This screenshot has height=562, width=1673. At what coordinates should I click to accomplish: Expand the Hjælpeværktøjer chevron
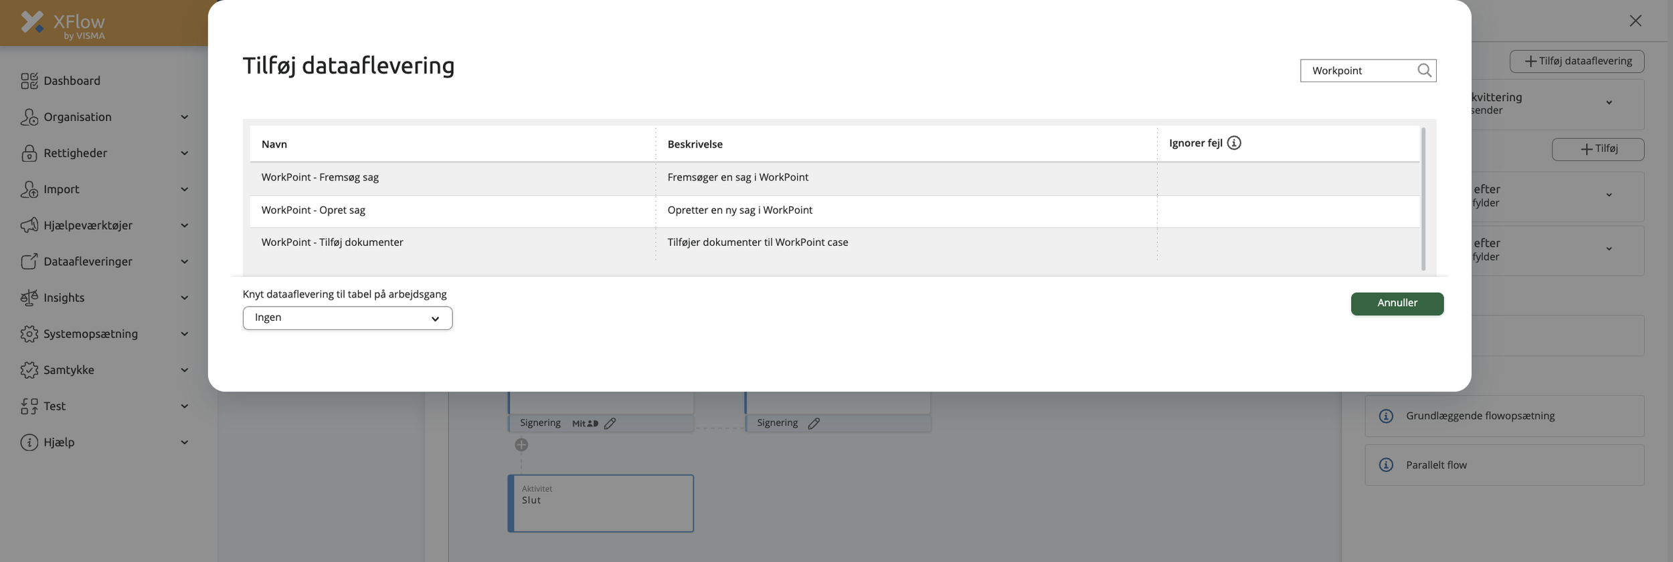tap(184, 225)
